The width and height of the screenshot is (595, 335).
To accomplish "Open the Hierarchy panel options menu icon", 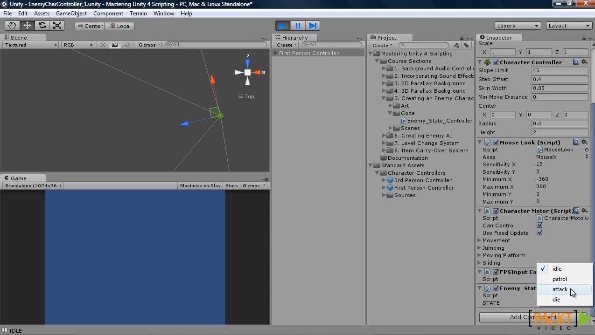I will [x=360, y=38].
